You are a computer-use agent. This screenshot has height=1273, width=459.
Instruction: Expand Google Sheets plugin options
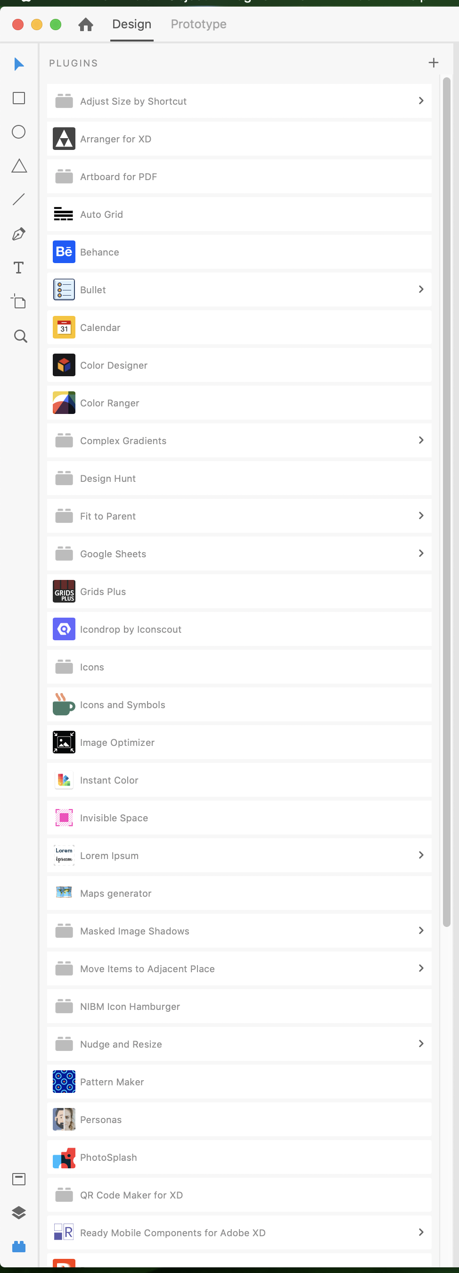(421, 554)
